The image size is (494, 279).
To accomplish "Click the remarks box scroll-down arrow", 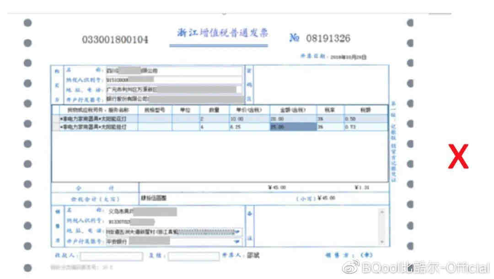I will tap(382, 242).
